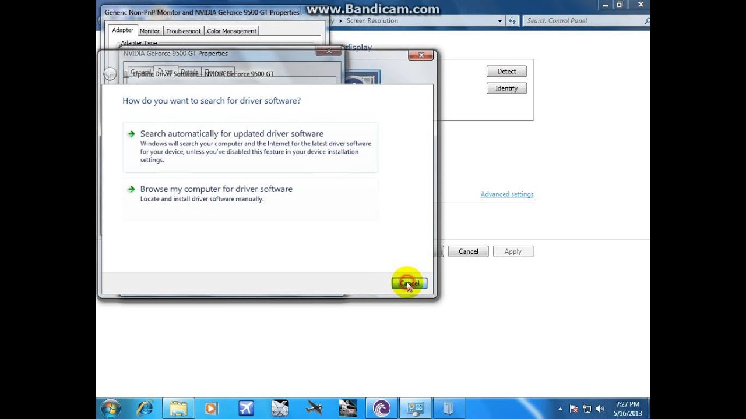Click the Search Control Panel magnifier icon
The height and width of the screenshot is (419, 746).
tap(647, 21)
